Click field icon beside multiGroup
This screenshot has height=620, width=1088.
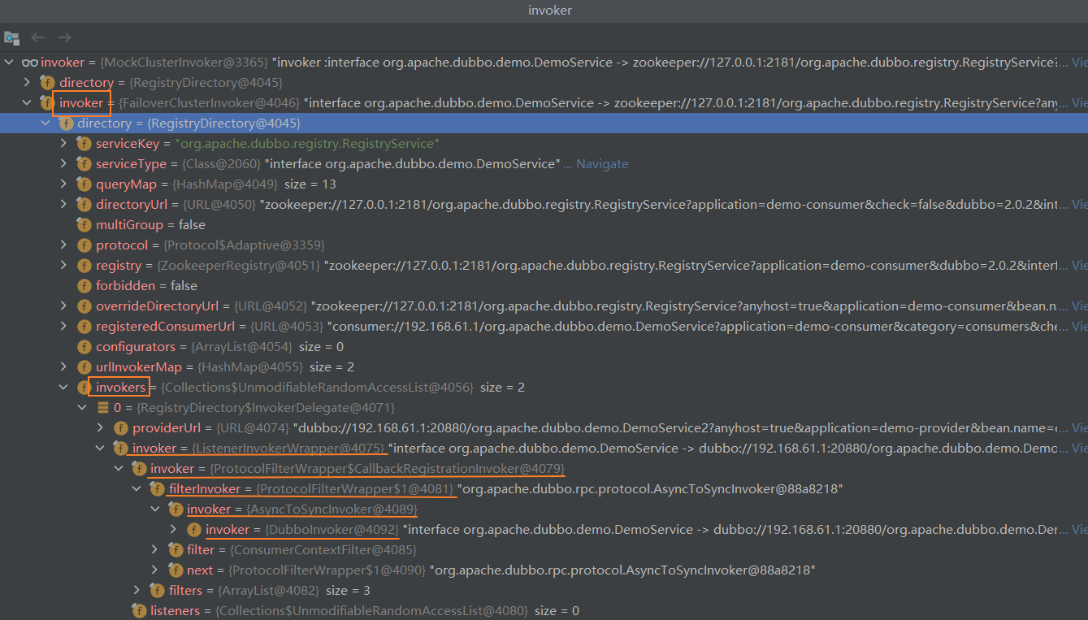pos(84,225)
